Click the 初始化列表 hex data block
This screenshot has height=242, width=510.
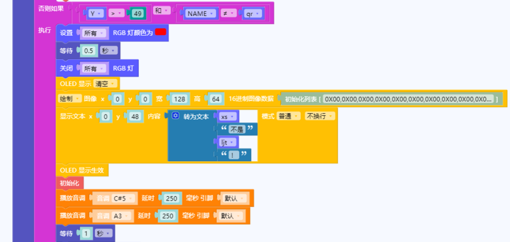tap(391, 99)
